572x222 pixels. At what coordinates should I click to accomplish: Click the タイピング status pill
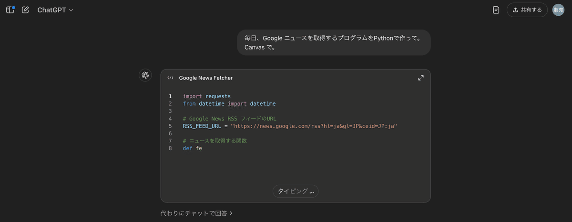[x=296, y=191]
